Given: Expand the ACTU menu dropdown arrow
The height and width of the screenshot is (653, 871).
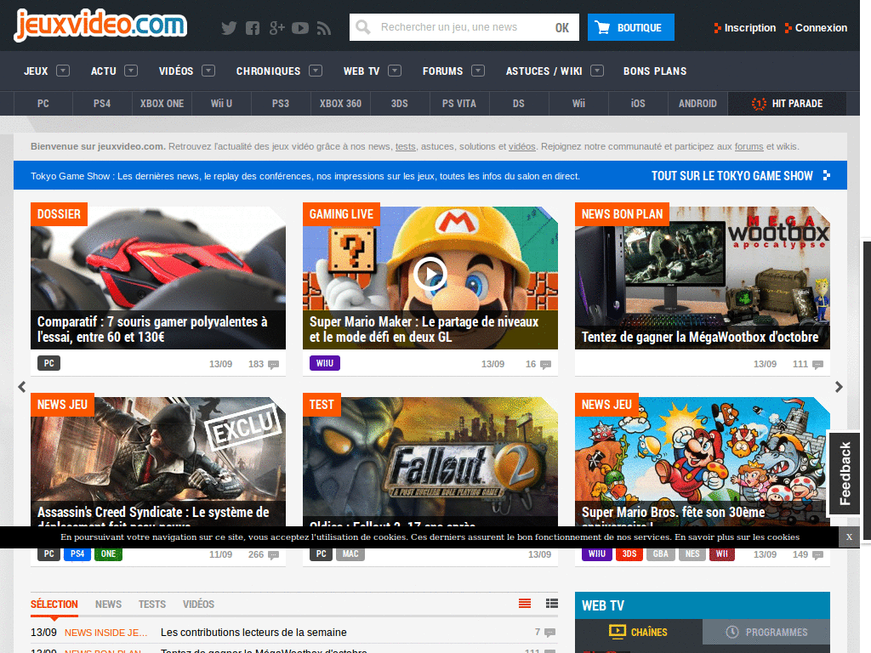Looking at the screenshot, I should coord(130,71).
